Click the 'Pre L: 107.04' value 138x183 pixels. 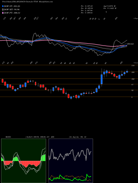tap(87, 11)
